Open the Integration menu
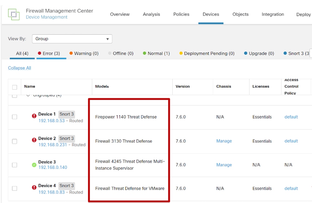This screenshot has height=203, width=312. point(273,14)
